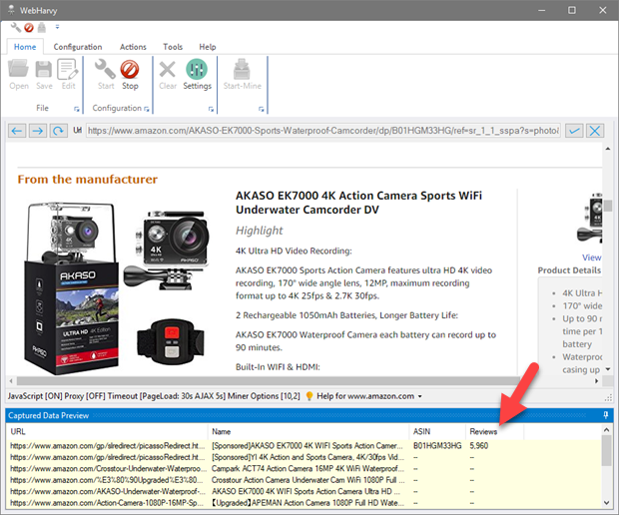
Task: Reload the page with refresh icon
Action: (59, 131)
